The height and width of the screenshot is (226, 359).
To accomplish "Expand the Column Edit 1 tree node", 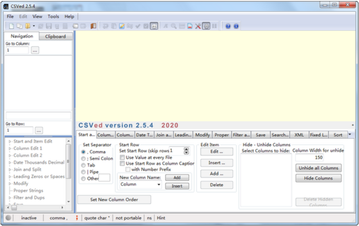I will (10, 148).
